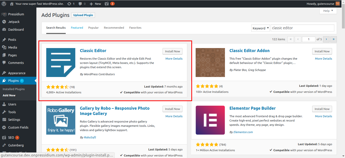Click the Jetpack sidebar icon
Screen dimensions: 345x158
[4, 22]
